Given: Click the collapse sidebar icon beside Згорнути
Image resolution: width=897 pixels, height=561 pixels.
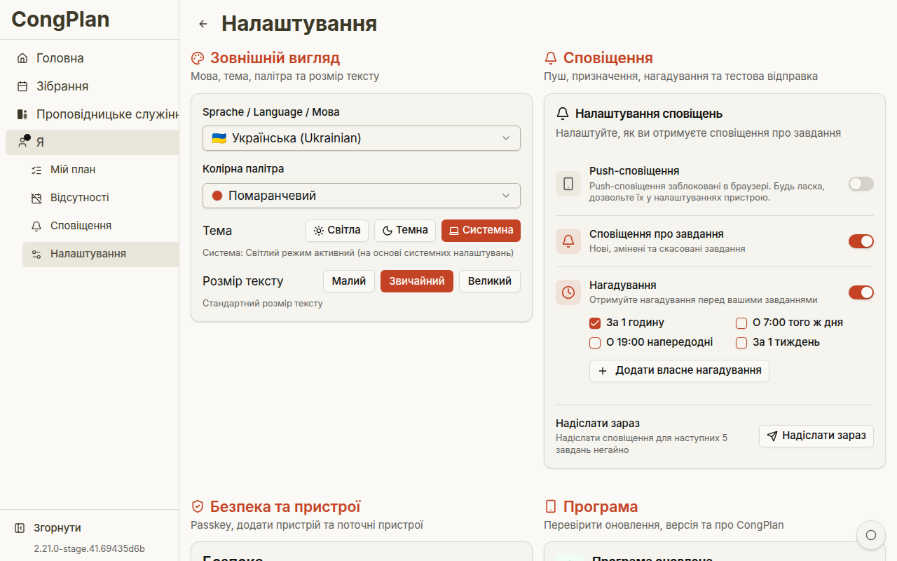Looking at the screenshot, I should 20,528.
